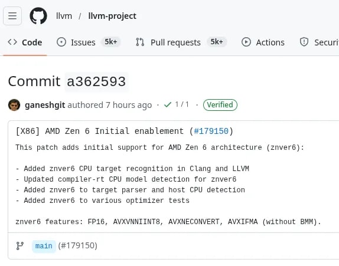The height and width of the screenshot is (266, 339).
Task: Click the Code tab angle-bracket icon
Action: click(x=12, y=42)
